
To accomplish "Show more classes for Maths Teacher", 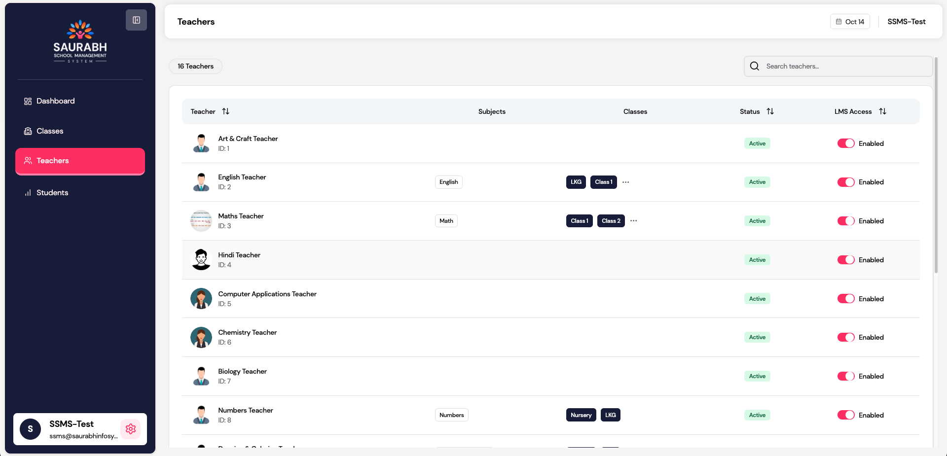I will coord(634,221).
